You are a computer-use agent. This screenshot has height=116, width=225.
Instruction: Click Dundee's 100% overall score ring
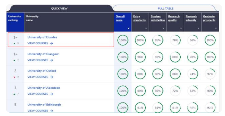click(x=123, y=40)
